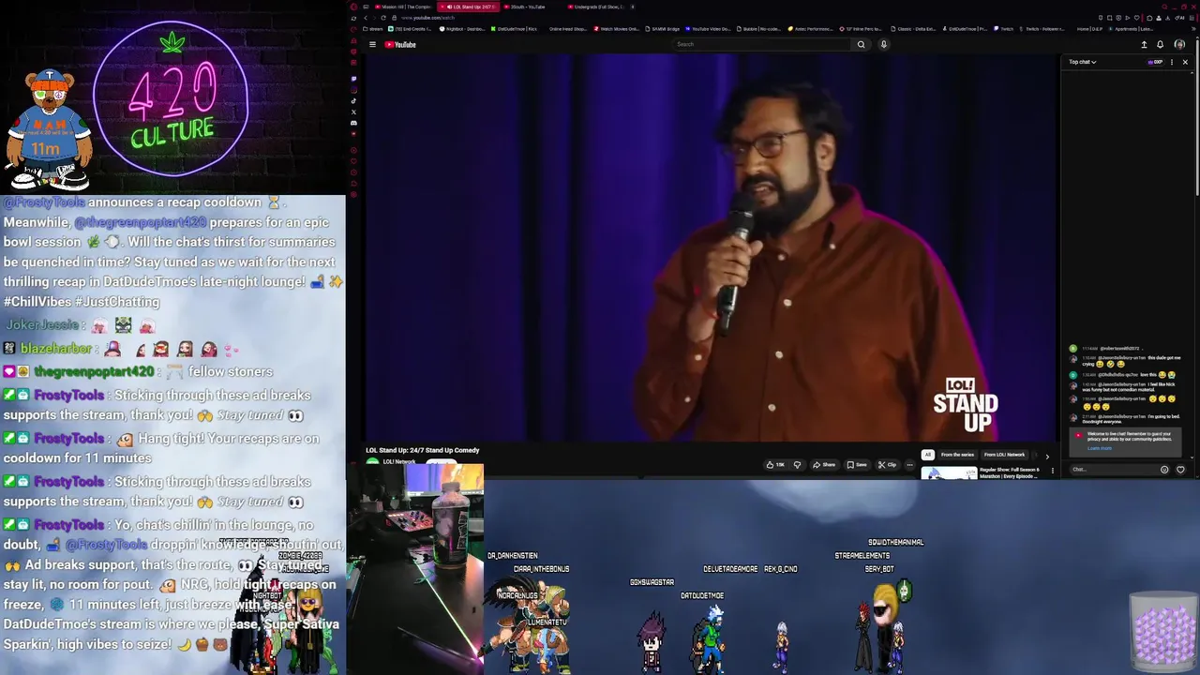This screenshot has height=675, width=1200.
Task: Click the browser AI toolbar button
Action: tap(1179, 18)
